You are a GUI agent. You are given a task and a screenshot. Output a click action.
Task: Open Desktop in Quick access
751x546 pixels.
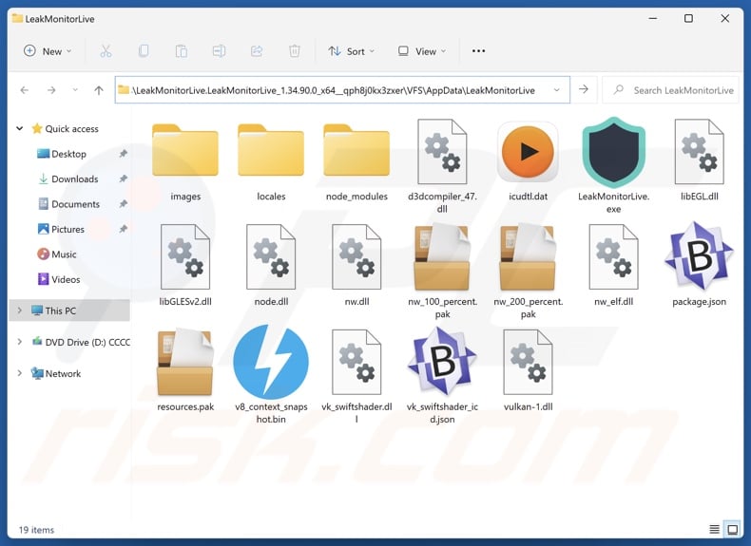pyautogui.click(x=62, y=154)
